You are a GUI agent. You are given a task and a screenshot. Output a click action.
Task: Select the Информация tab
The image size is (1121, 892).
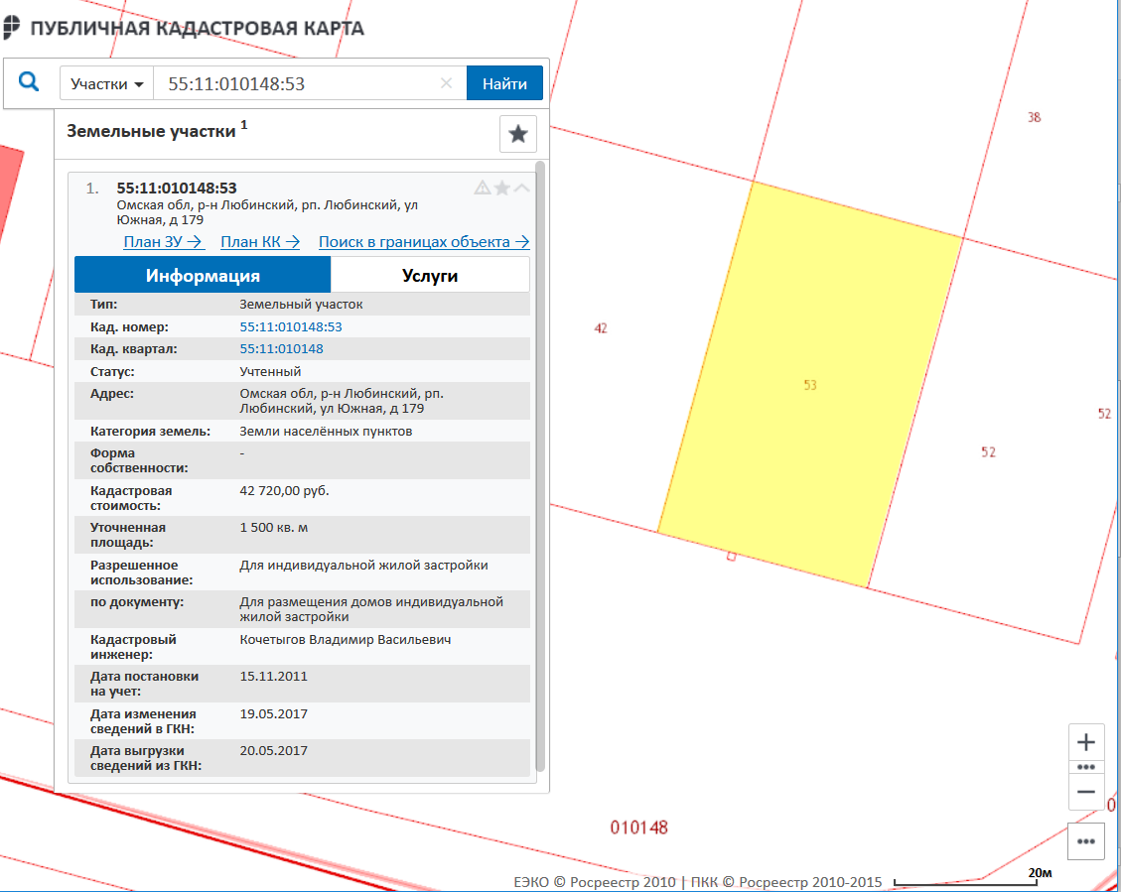(203, 275)
